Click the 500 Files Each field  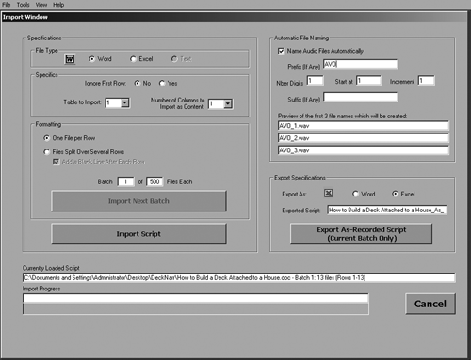[x=154, y=181]
